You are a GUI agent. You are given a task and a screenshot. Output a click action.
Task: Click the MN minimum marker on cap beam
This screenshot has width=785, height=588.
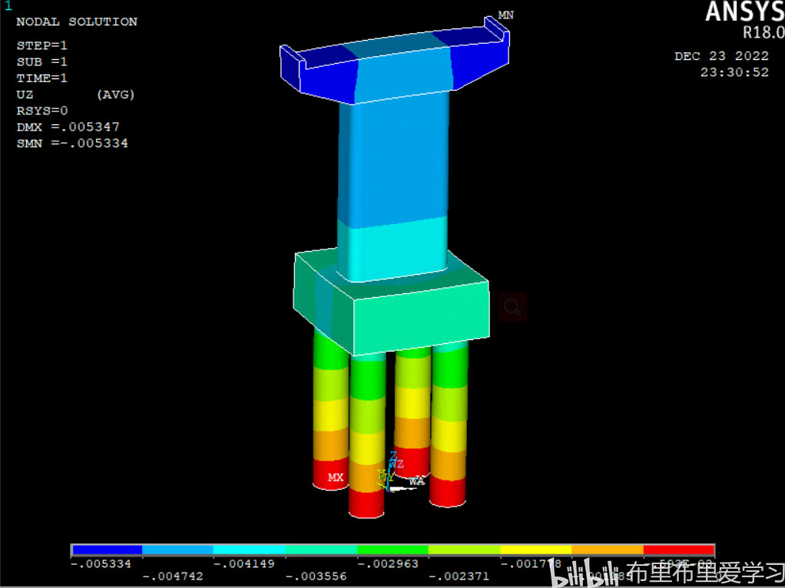pos(505,15)
